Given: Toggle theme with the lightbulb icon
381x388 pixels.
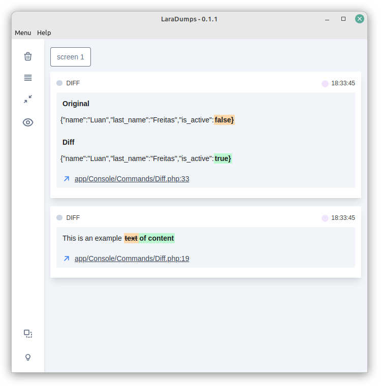Looking at the screenshot, I should tap(28, 358).
